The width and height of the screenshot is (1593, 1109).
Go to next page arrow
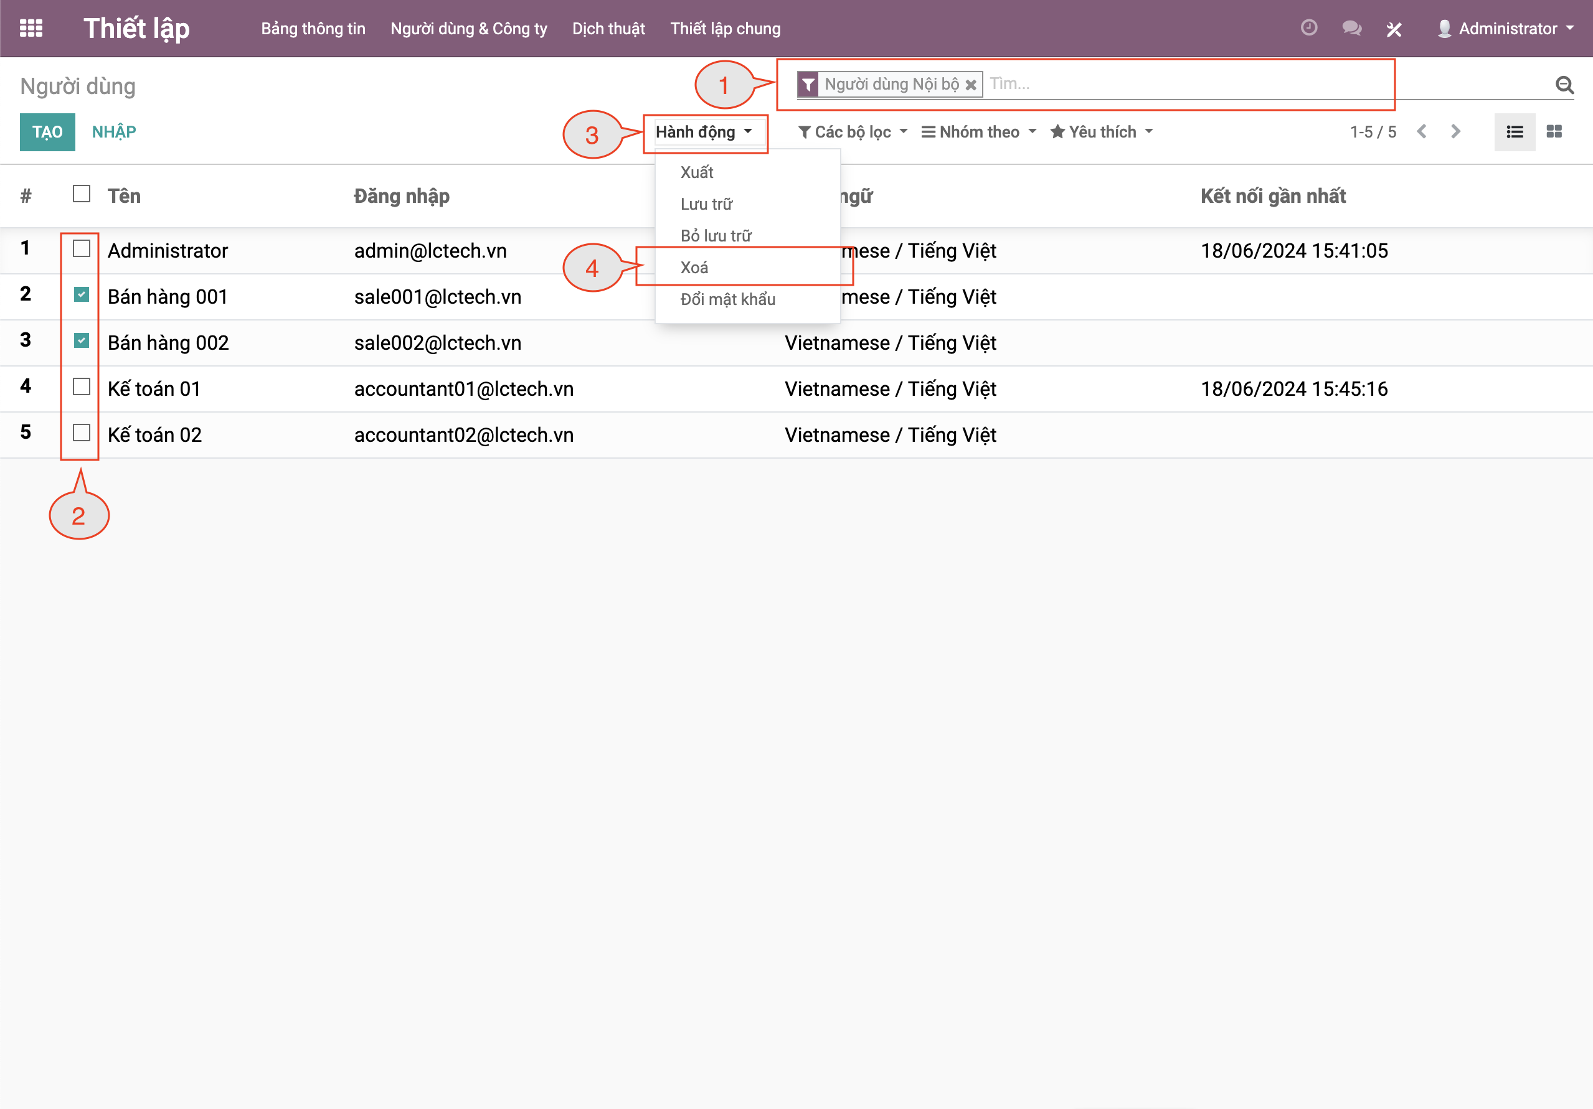click(1455, 132)
